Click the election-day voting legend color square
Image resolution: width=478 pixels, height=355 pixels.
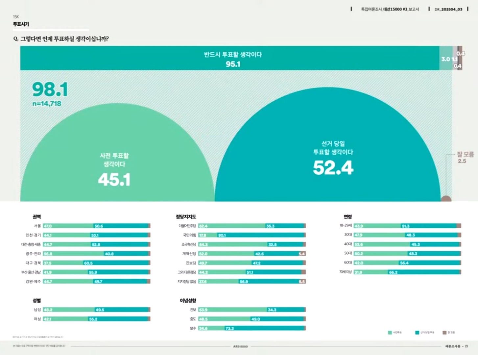[417, 333]
